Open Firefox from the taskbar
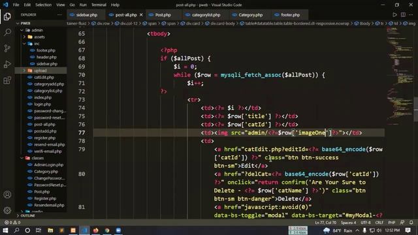 click(x=96, y=230)
